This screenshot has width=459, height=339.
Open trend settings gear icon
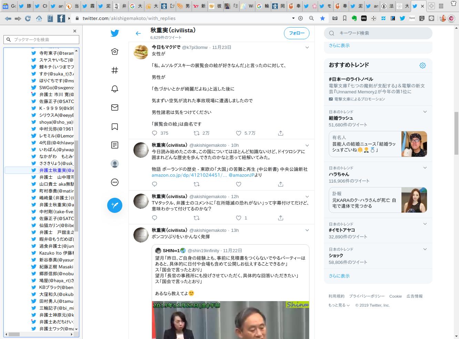422,65
